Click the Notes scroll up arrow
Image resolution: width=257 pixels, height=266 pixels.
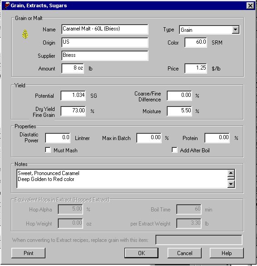click(231, 173)
